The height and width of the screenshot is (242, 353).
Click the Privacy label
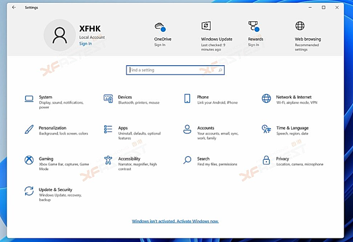(282, 159)
